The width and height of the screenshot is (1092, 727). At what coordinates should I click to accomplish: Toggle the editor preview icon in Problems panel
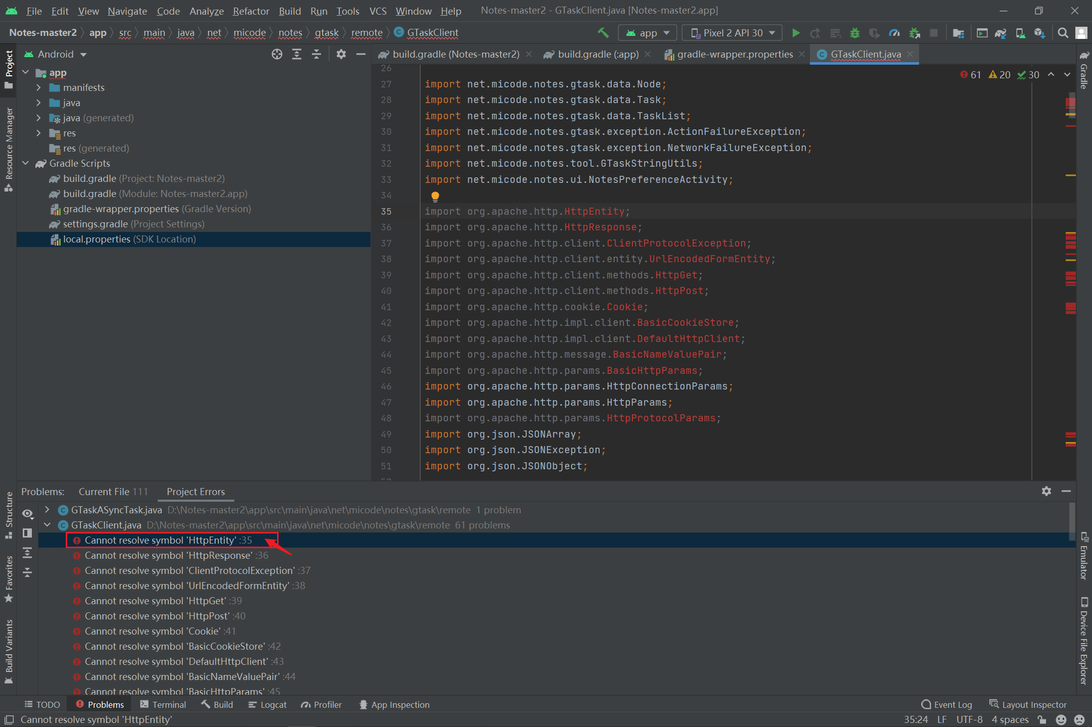click(x=27, y=533)
